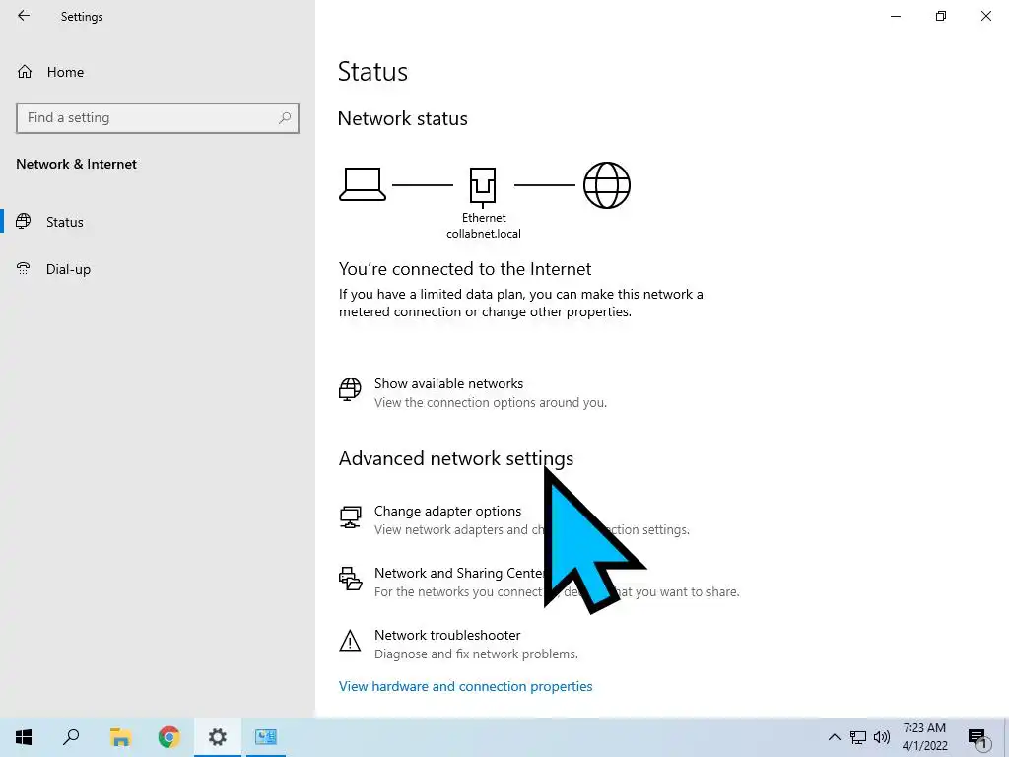Click the house icon next to Home

tap(25, 71)
